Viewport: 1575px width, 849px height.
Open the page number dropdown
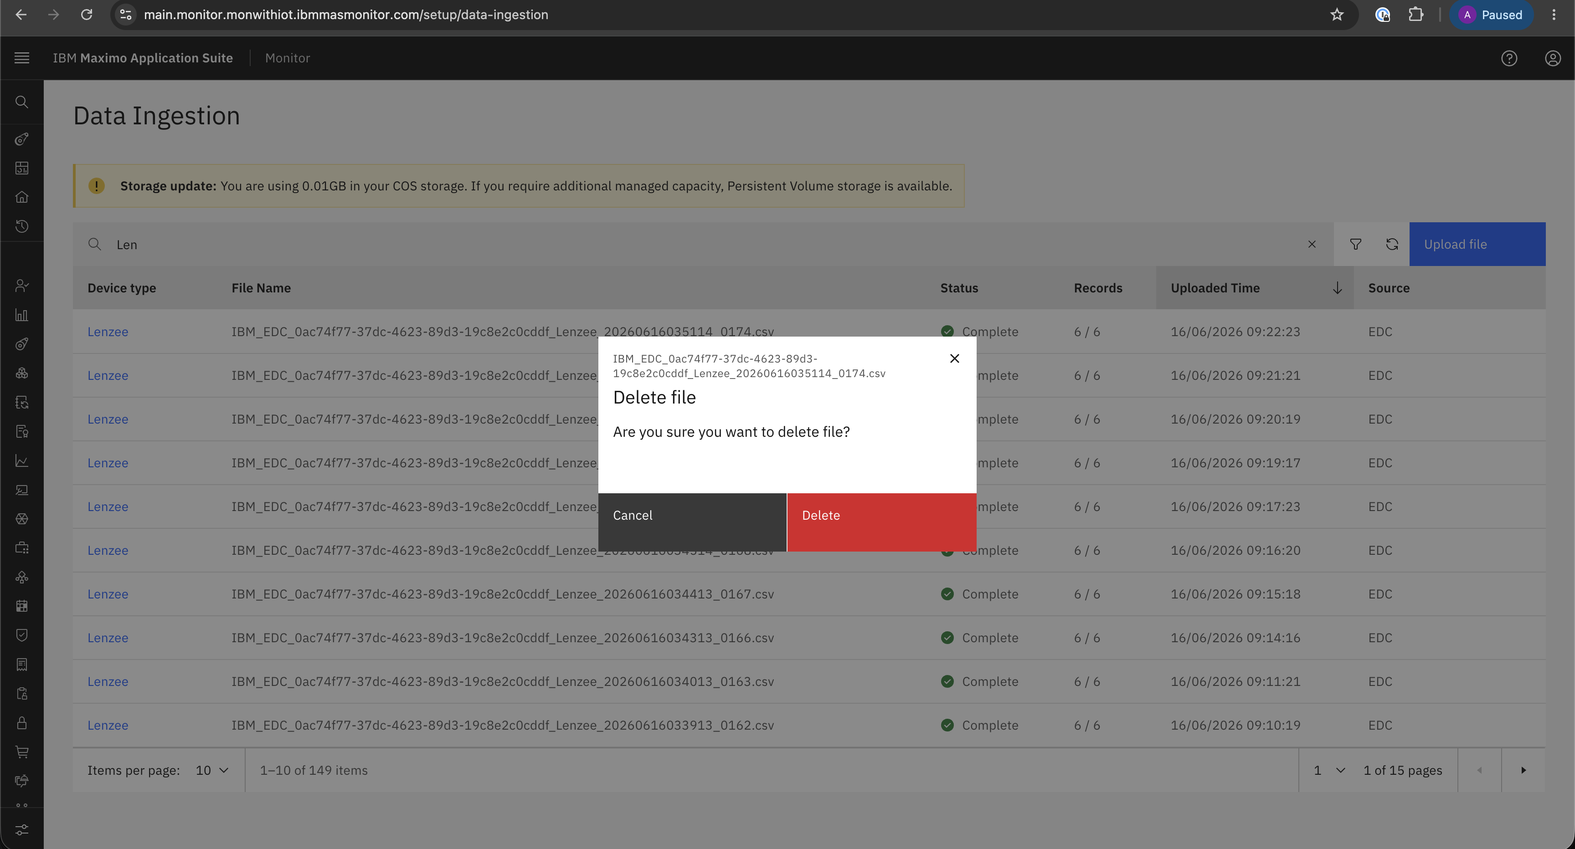coord(1329,770)
